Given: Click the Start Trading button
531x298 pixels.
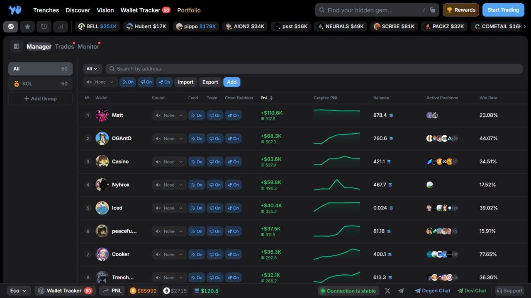Looking at the screenshot, I should (503, 10).
